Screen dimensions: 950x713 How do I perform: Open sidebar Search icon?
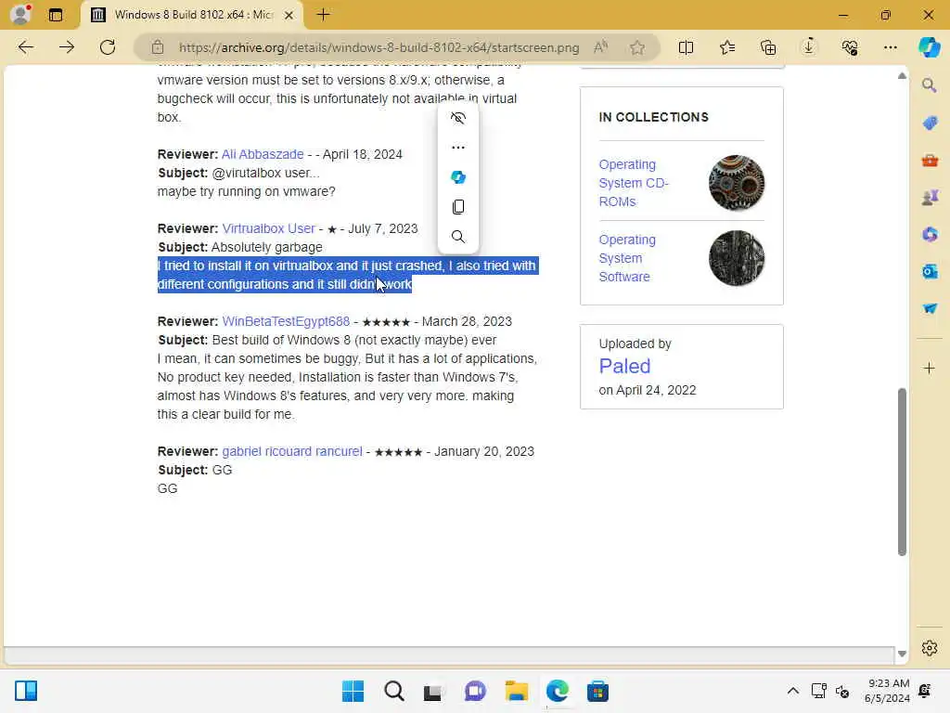click(x=930, y=85)
